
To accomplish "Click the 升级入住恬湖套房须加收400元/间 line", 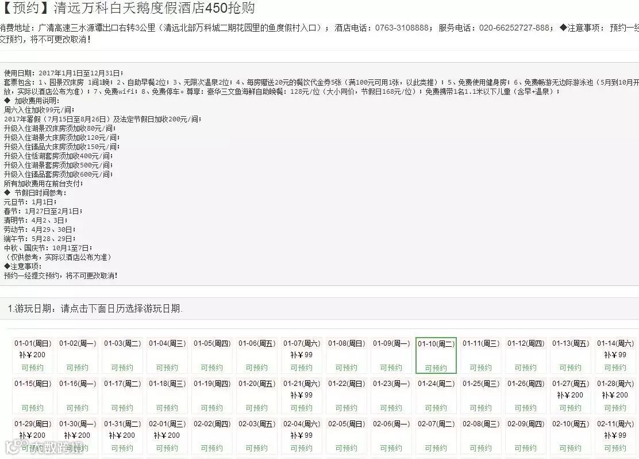I will (58, 156).
